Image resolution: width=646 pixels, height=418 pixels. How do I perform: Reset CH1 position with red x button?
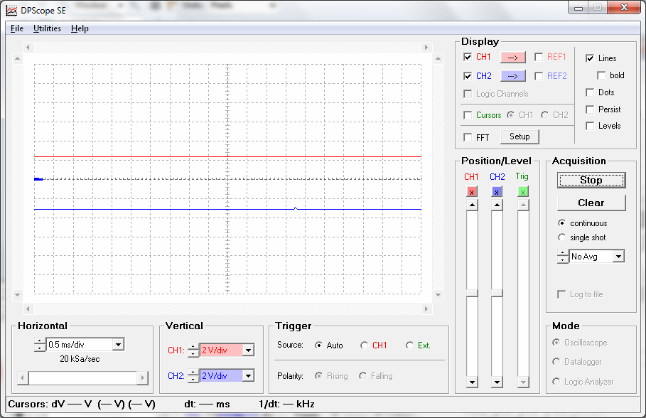(x=472, y=192)
